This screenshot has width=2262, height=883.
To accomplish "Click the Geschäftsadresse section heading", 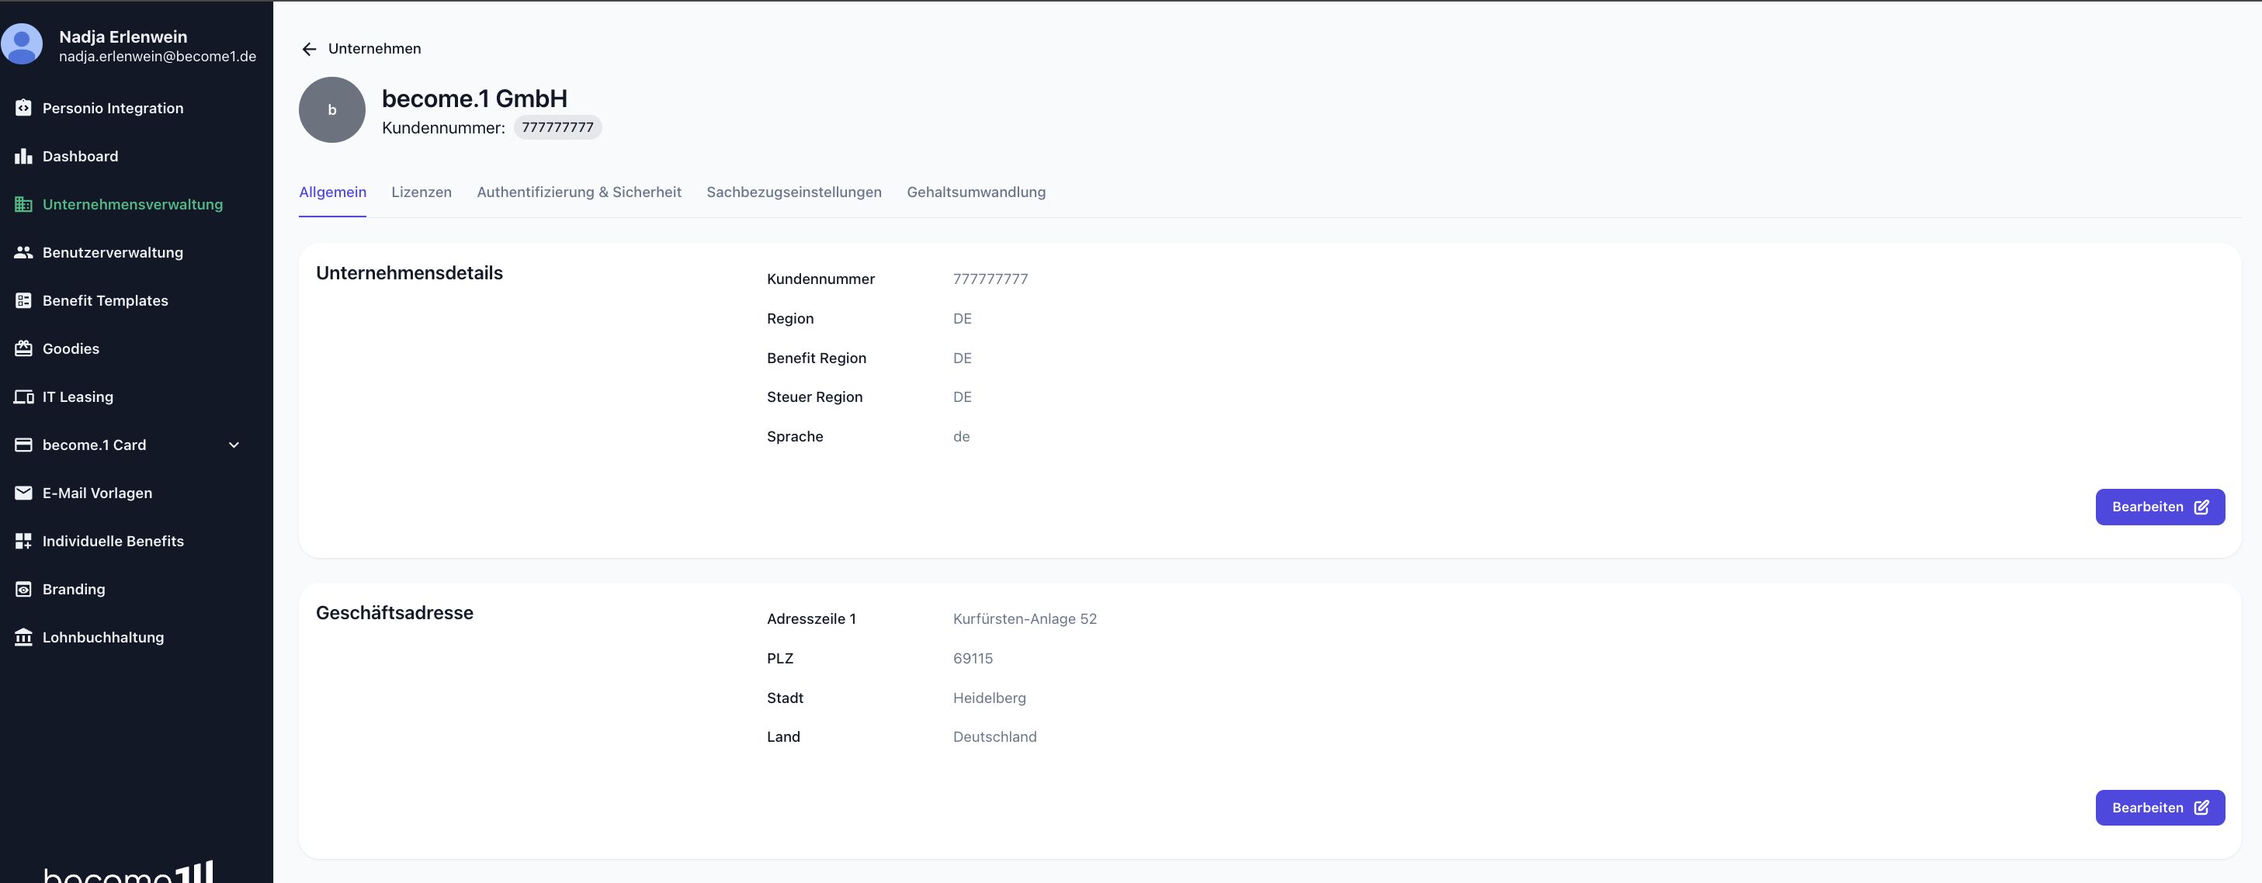I will click(394, 613).
